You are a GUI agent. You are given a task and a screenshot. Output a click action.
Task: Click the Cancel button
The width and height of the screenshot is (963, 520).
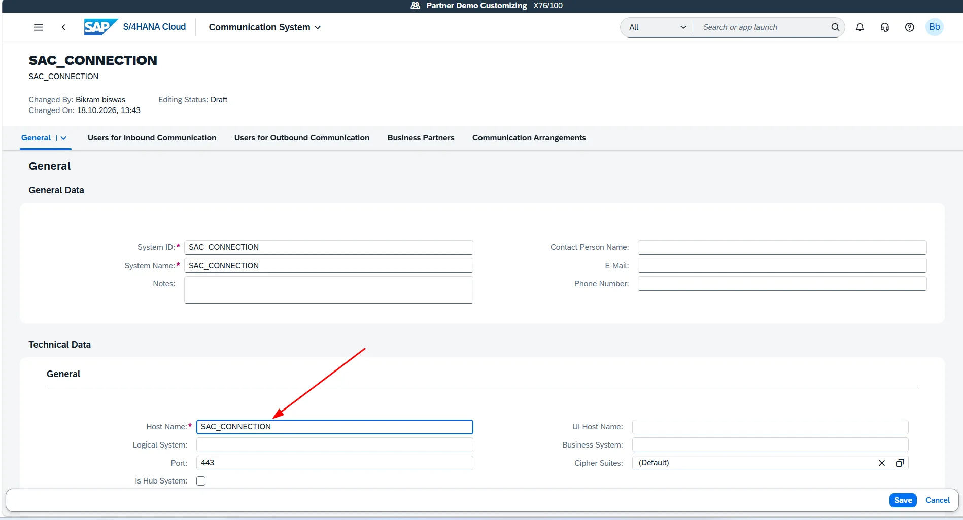(937, 500)
